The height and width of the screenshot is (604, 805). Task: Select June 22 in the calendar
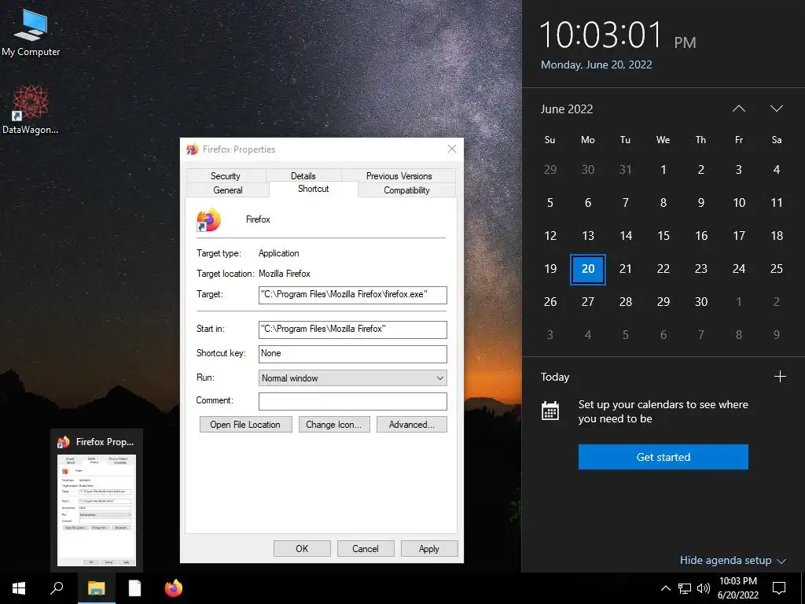click(663, 269)
